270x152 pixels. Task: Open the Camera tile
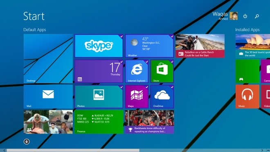tap(265, 71)
